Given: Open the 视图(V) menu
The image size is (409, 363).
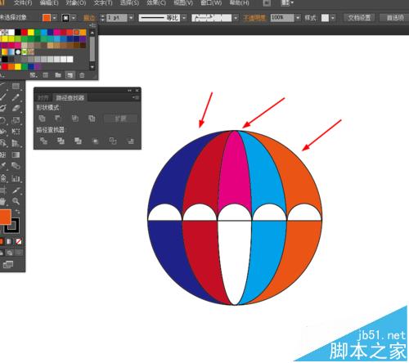Looking at the screenshot, I should (x=183, y=3).
